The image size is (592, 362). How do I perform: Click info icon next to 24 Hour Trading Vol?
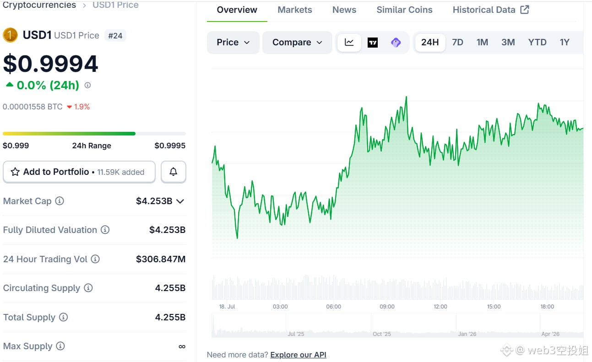click(95, 259)
